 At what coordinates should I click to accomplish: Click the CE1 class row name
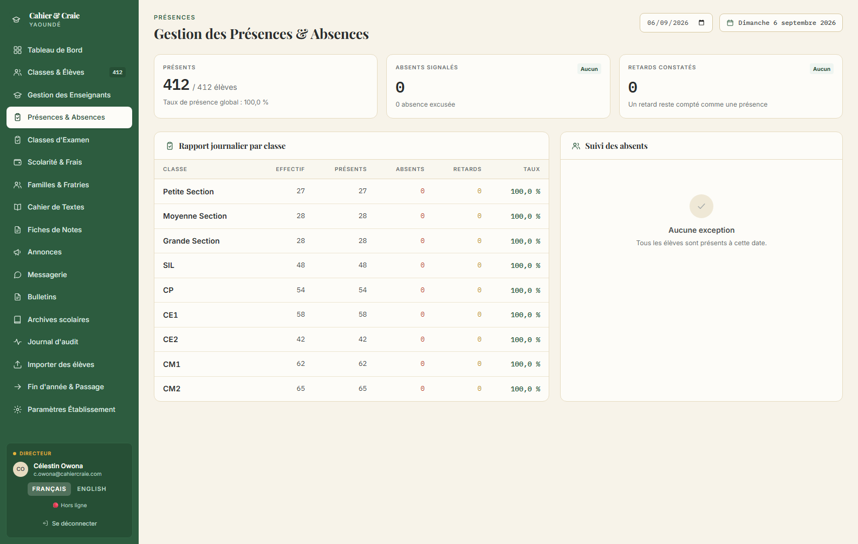tap(171, 315)
